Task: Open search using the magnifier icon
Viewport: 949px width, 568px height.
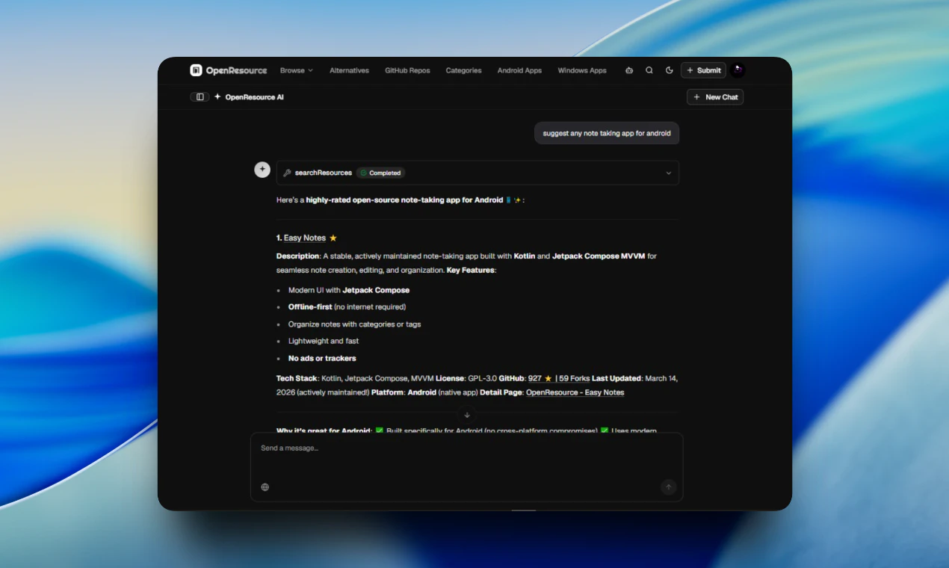Action: 649,70
